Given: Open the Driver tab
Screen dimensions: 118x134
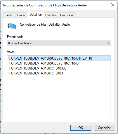Looking at the screenshot, I should point(21,15).
